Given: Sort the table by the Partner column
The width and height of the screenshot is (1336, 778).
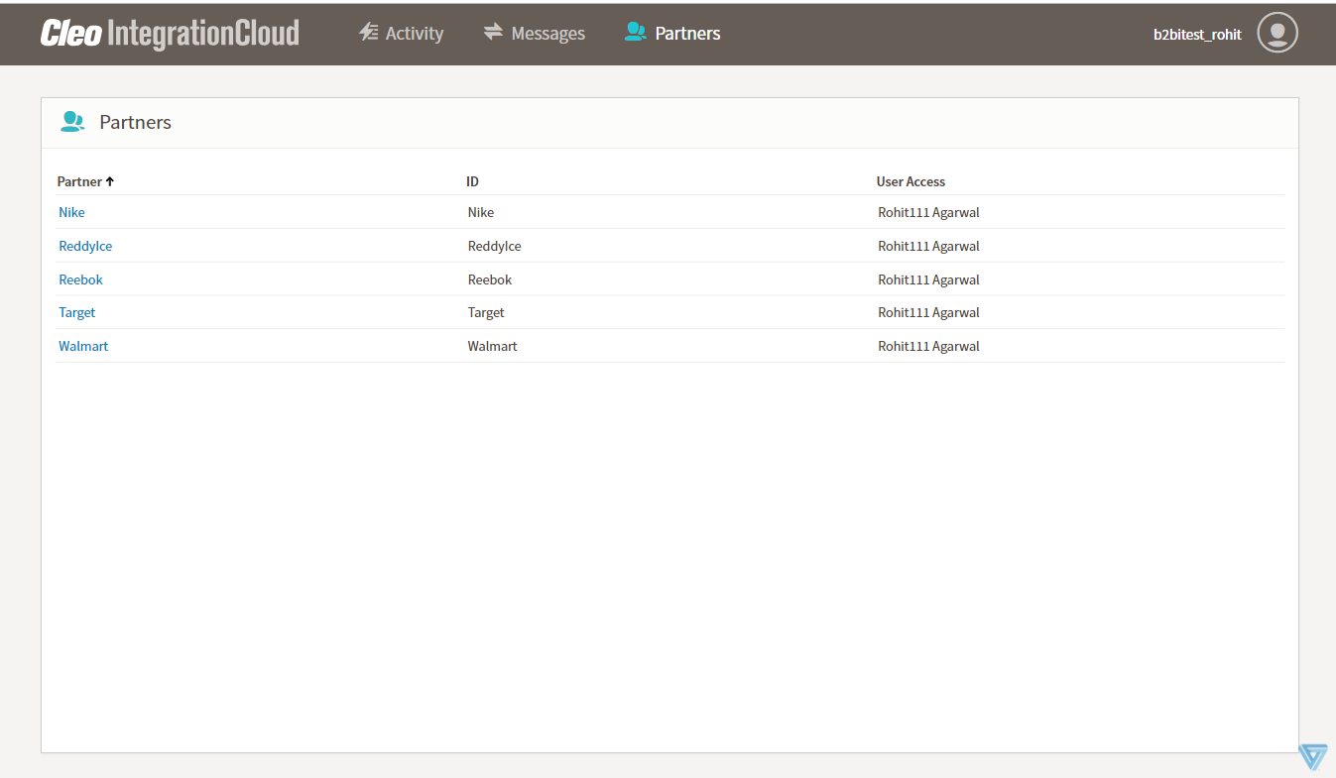Looking at the screenshot, I should (x=79, y=181).
